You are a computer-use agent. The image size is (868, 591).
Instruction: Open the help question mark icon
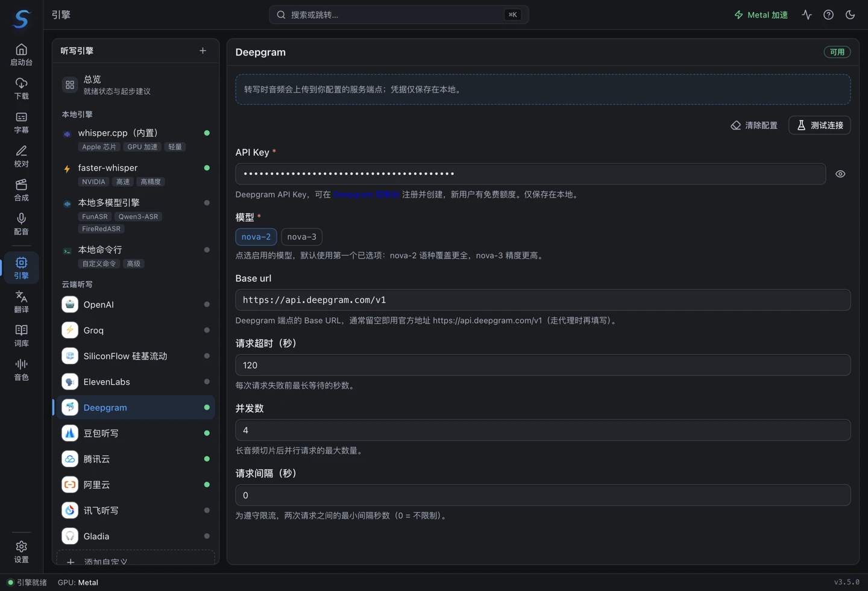point(828,14)
